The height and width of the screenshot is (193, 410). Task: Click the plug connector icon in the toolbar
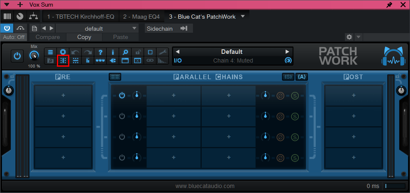(x=113, y=60)
